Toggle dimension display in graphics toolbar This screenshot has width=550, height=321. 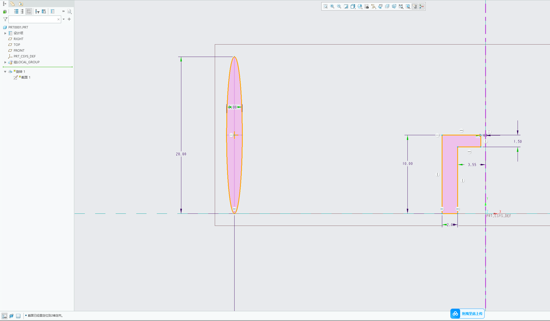401,6
